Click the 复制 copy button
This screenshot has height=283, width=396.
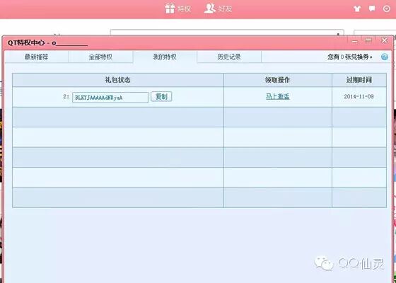tap(161, 96)
